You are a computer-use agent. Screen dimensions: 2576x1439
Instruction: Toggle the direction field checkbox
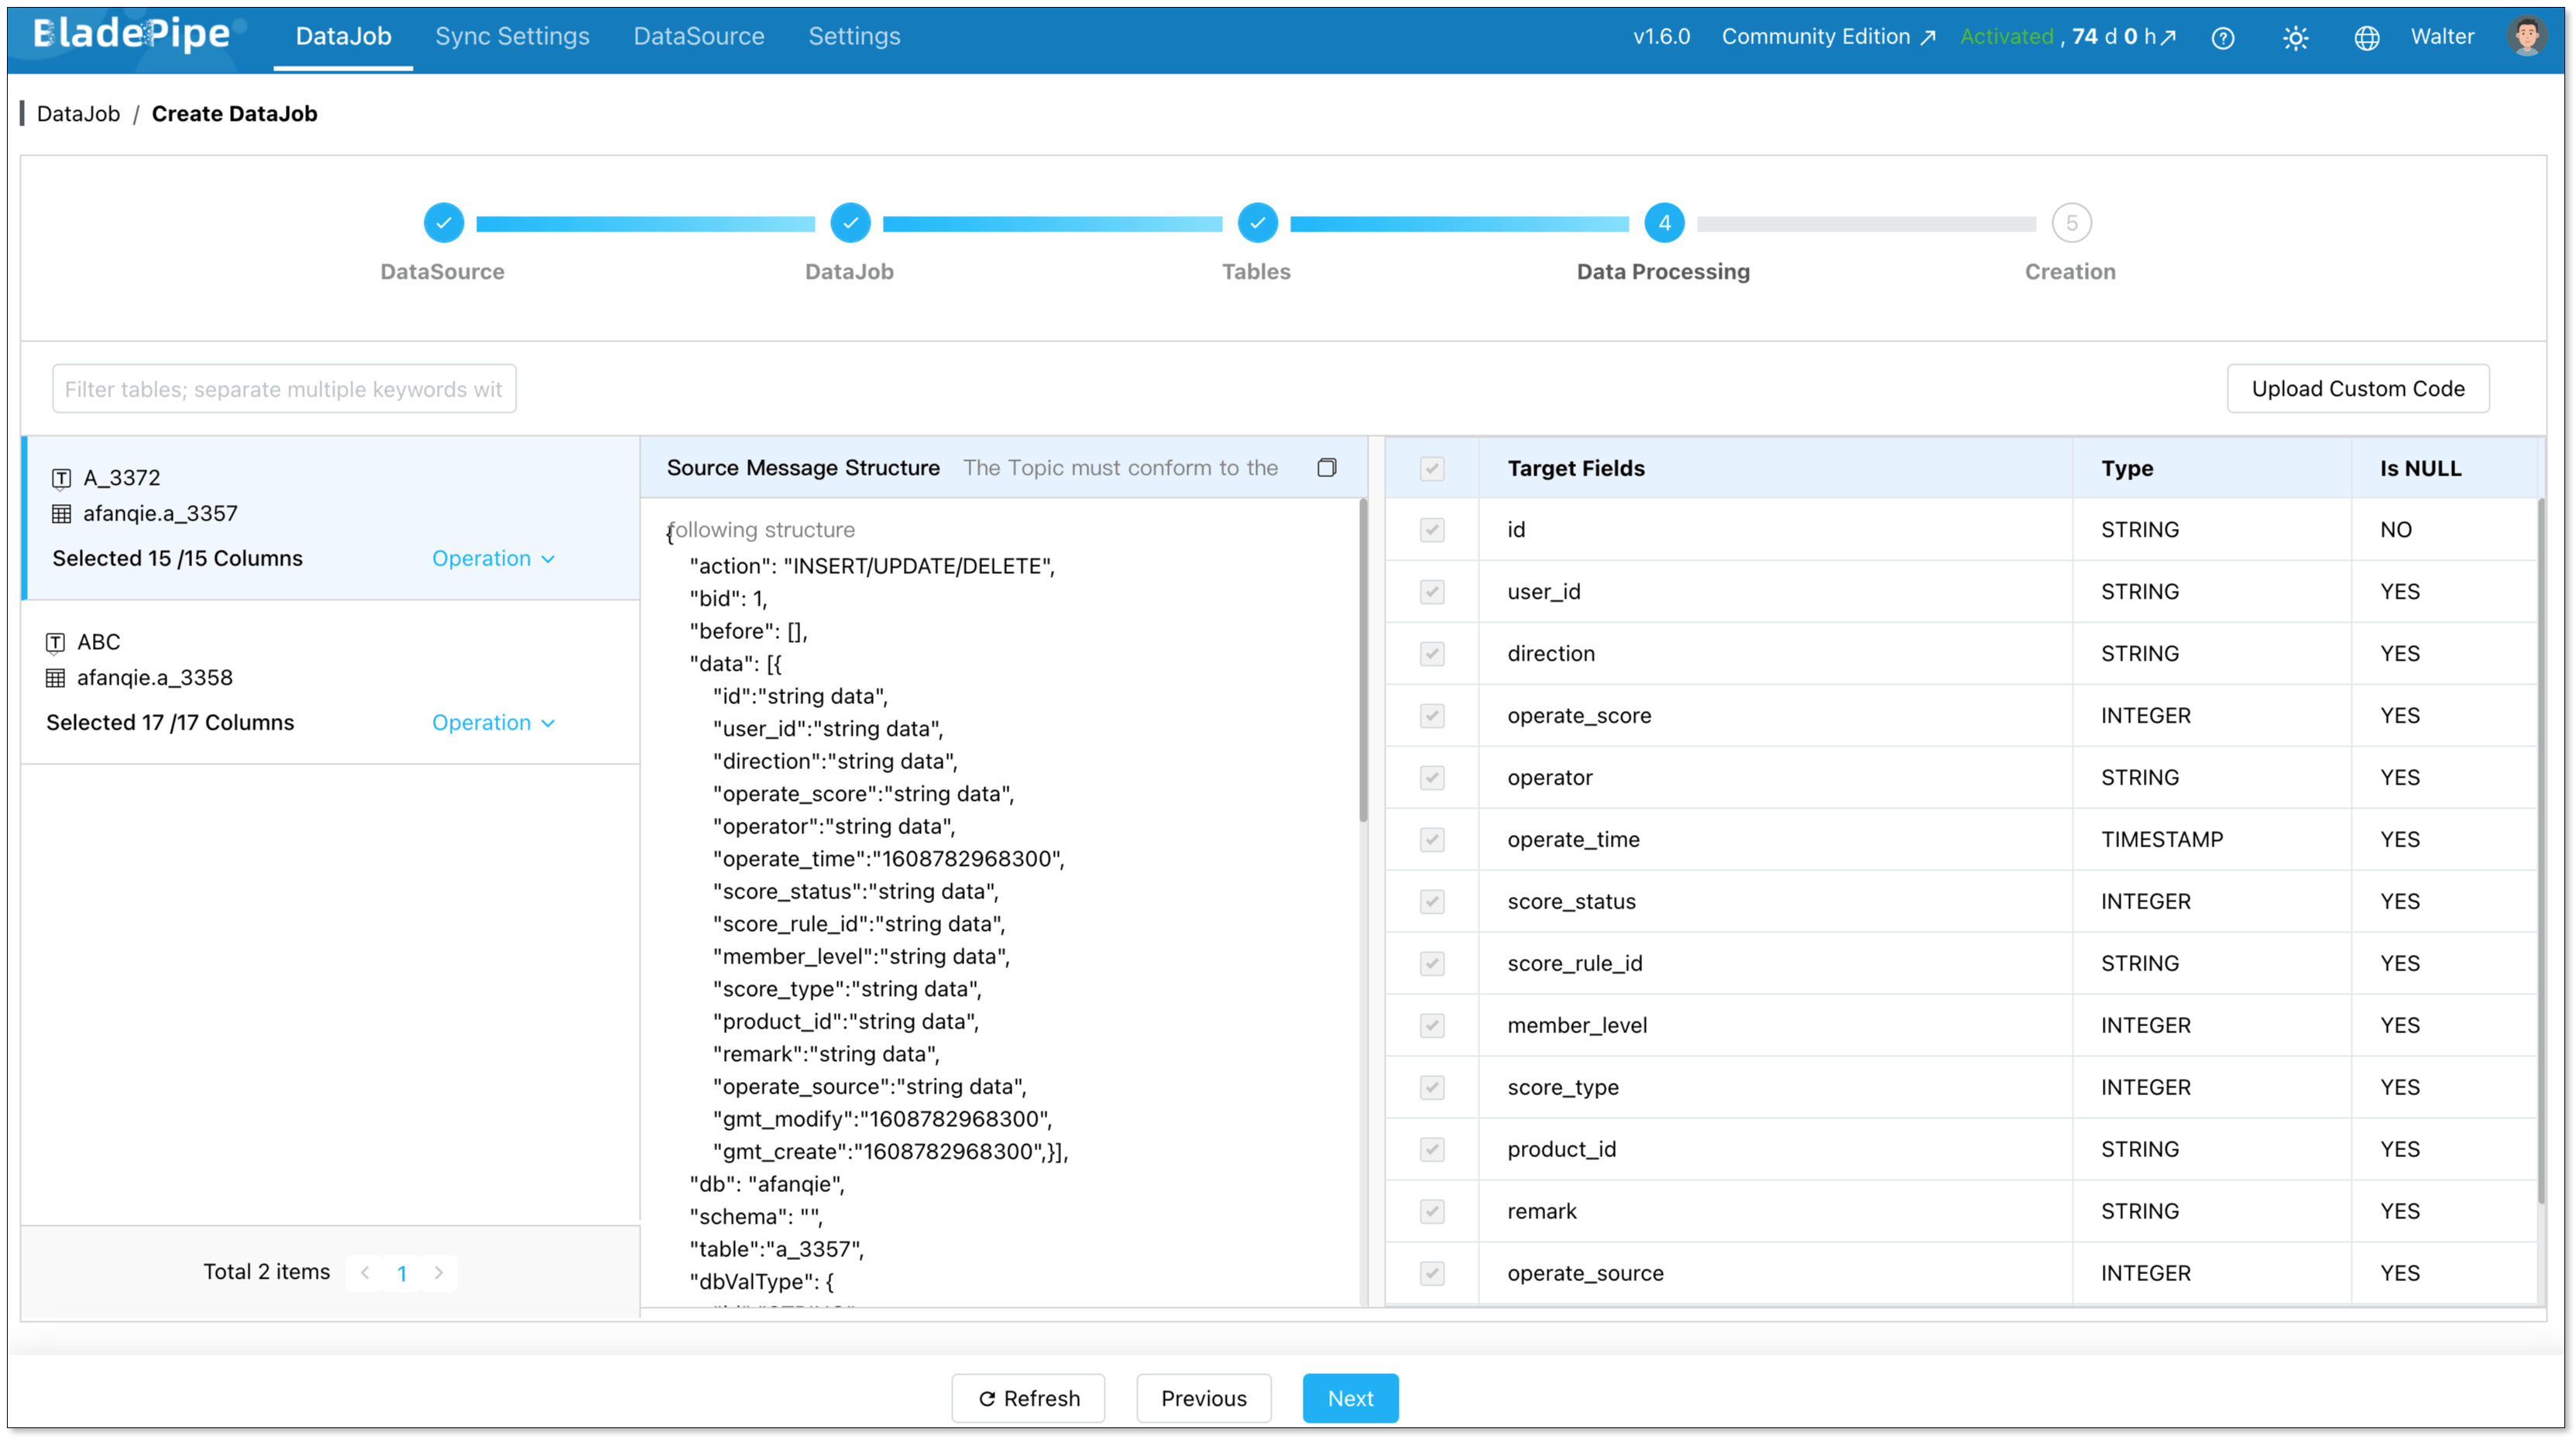click(1432, 653)
